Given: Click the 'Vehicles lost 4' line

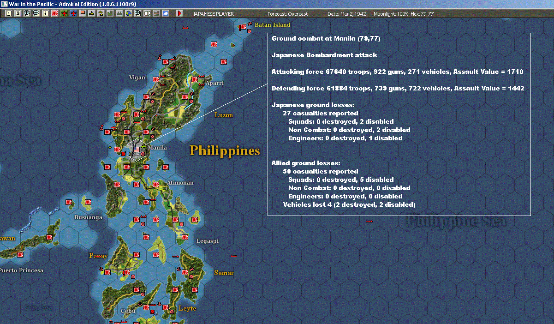Looking at the screenshot, I should pos(349,204).
